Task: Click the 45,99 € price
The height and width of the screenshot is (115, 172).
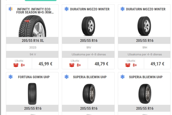Action: pyautogui.click(x=45, y=64)
